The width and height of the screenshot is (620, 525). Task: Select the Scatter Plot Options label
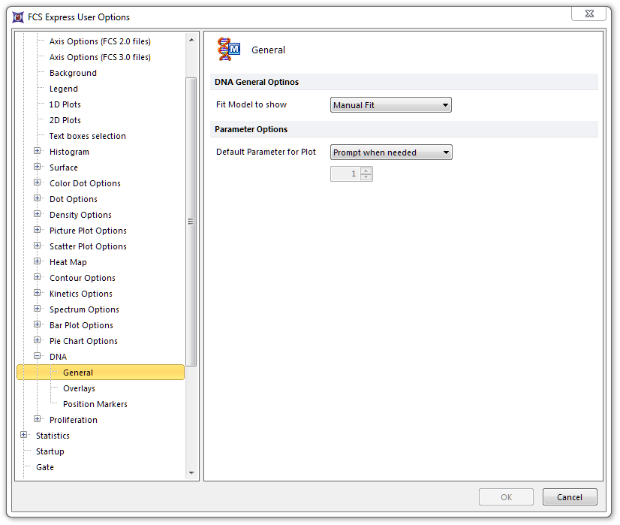click(88, 246)
